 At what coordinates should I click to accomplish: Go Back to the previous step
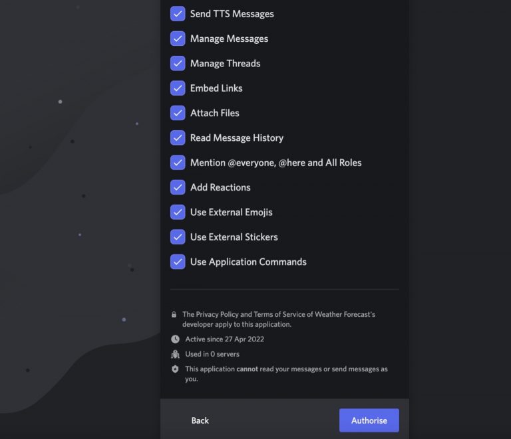point(200,420)
